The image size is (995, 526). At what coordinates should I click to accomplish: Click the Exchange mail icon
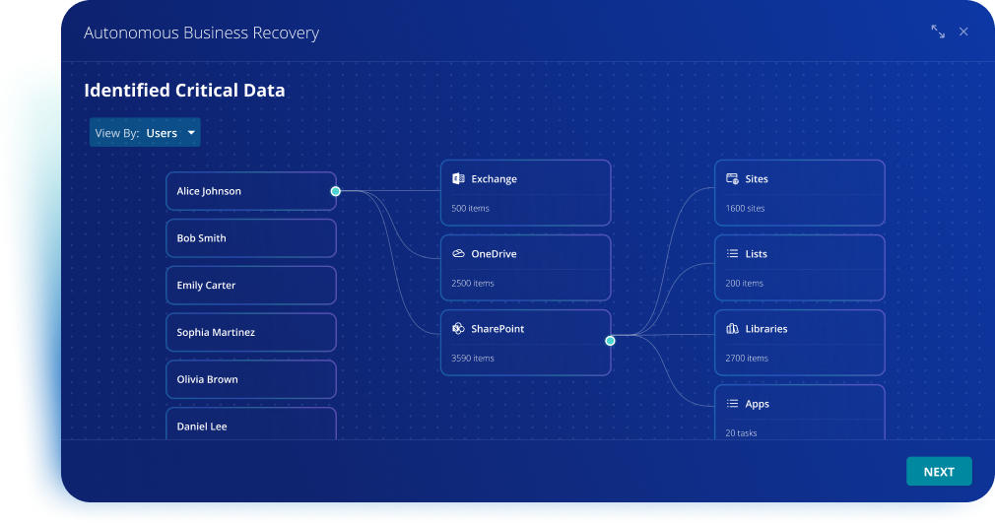458,179
